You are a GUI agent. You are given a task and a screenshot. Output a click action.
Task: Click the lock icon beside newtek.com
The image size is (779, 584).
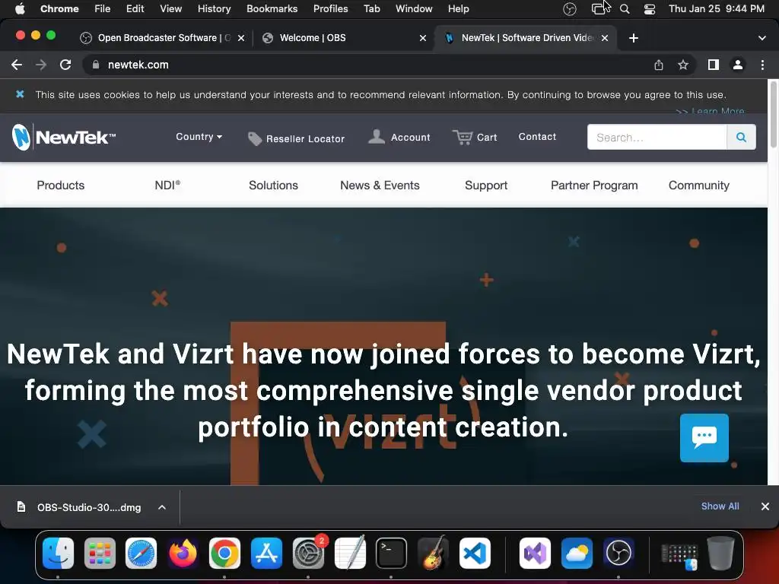96,65
